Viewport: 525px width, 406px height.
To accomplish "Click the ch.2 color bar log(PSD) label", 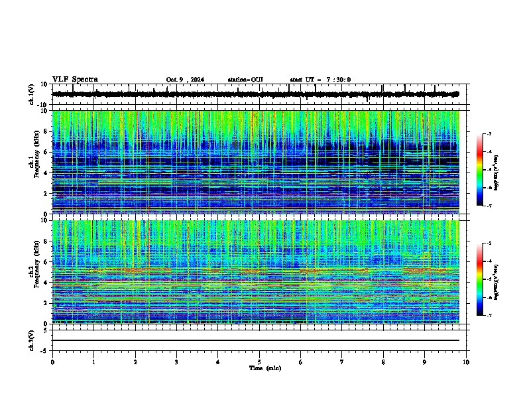I will pyautogui.click(x=496, y=282).
